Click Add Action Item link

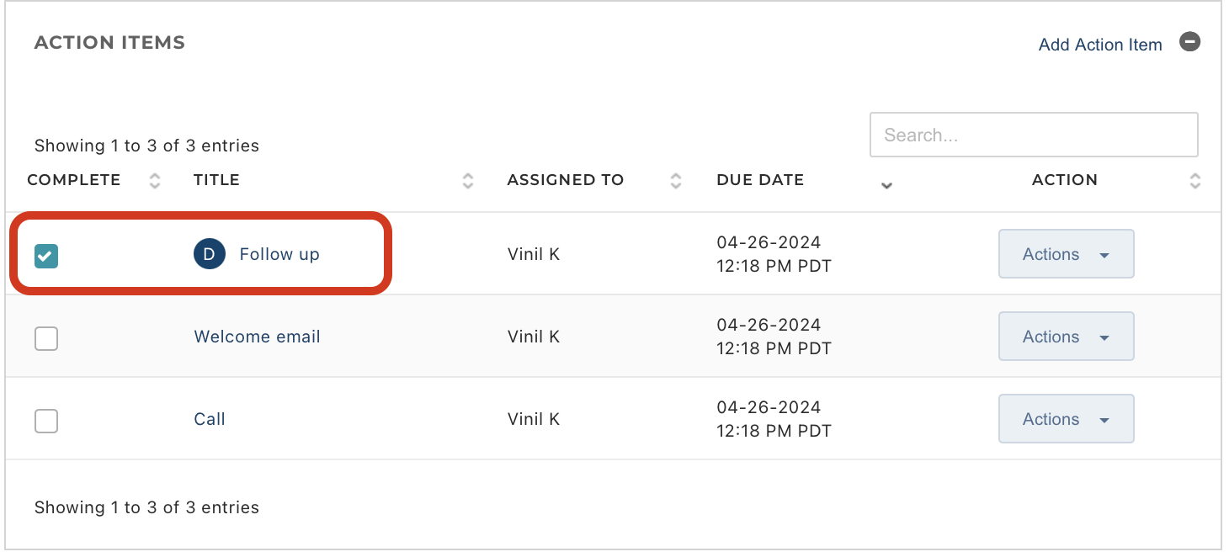point(1100,45)
